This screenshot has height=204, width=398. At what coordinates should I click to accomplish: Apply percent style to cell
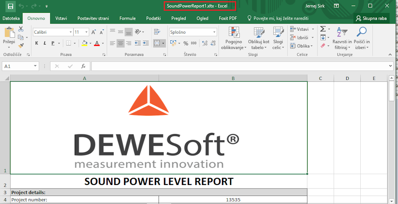[x=186, y=43]
